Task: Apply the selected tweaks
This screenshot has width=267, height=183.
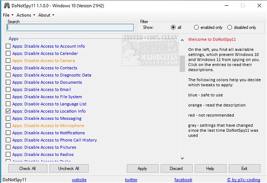Action: pos(143,169)
